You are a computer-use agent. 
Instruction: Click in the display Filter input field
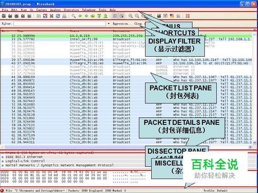tap(60, 24)
